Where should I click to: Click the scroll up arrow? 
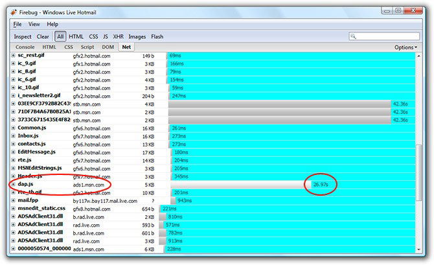coord(418,56)
